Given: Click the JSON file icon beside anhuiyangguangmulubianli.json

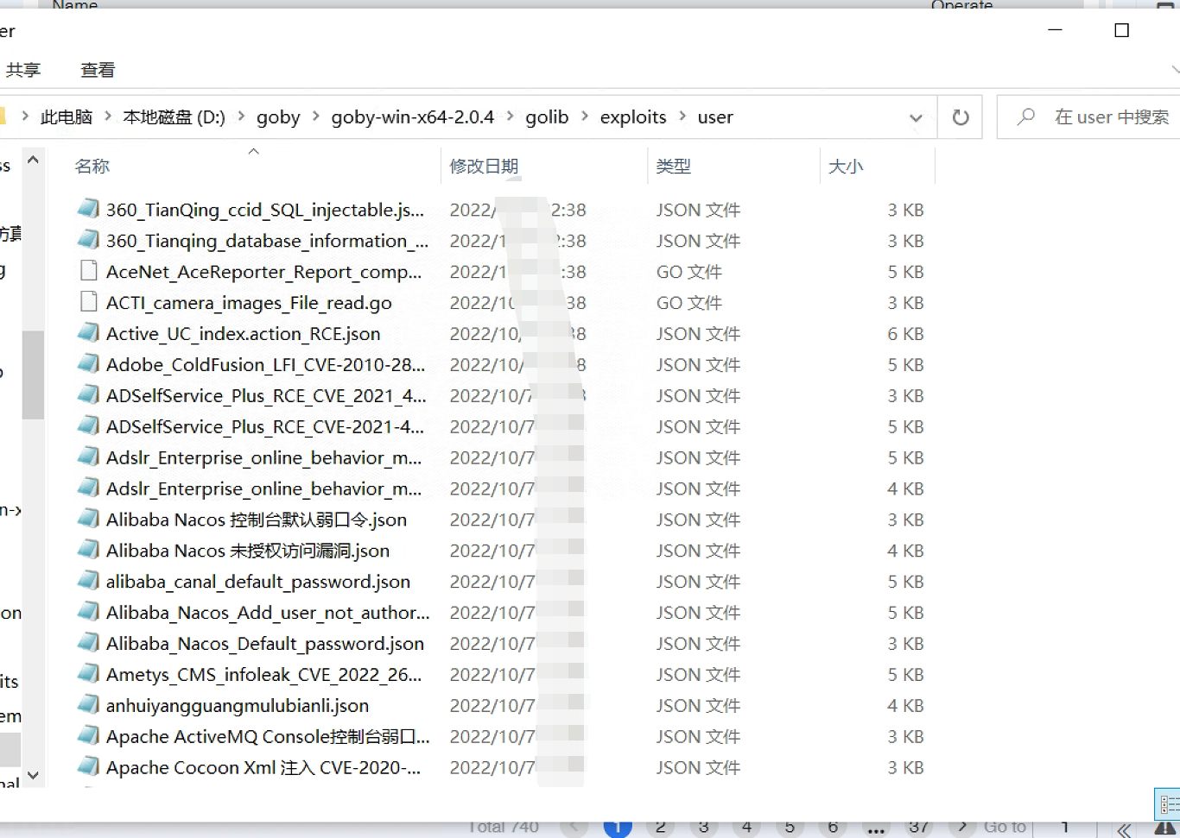Looking at the screenshot, I should pos(87,705).
